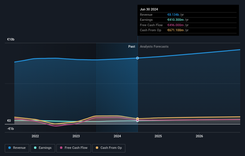The image size is (245, 156).
Task: Click the orange Cash From Op data point marker
Action: pyautogui.click(x=137, y=118)
